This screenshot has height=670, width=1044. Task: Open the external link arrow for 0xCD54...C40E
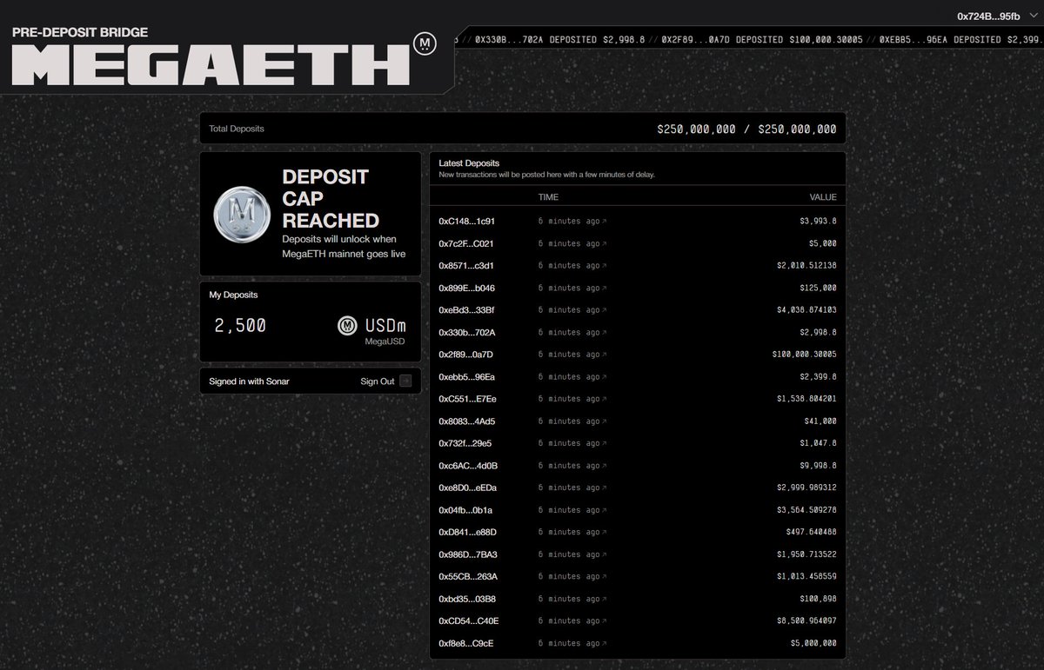click(605, 620)
